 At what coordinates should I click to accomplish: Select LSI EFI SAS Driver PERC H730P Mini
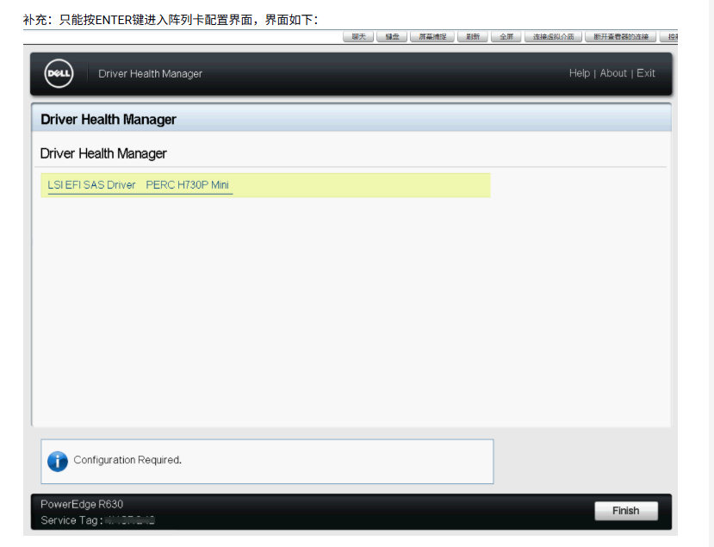(x=140, y=185)
